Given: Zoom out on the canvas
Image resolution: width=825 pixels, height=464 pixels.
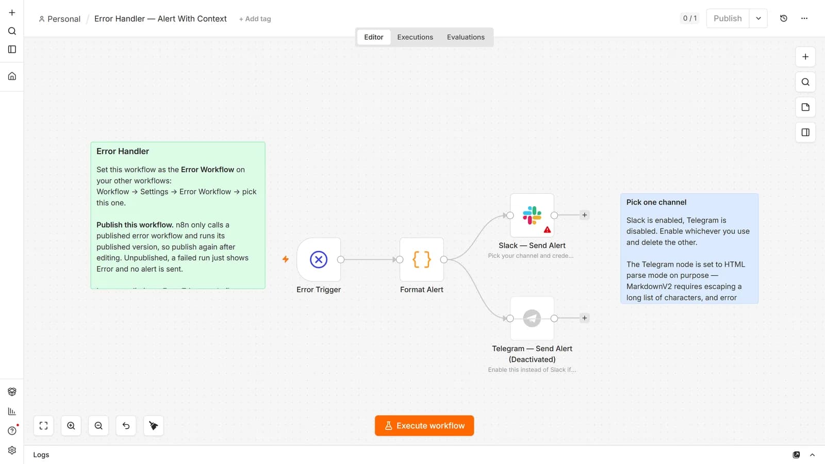Looking at the screenshot, I should click(x=98, y=426).
